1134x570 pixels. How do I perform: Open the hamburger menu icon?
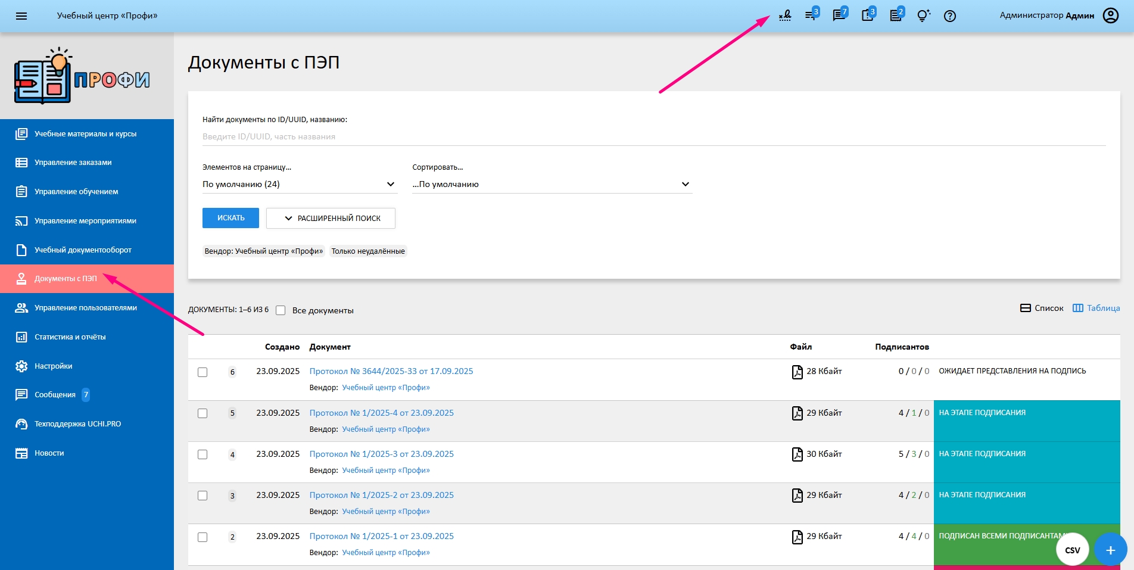(x=21, y=16)
